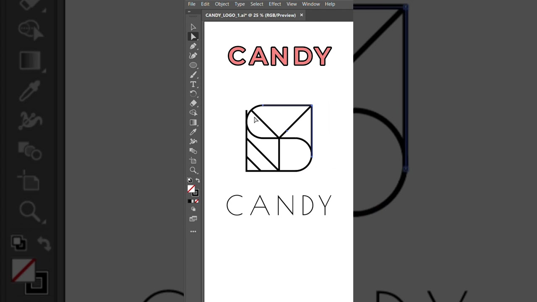Image resolution: width=537 pixels, height=302 pixels.
Task: Click top-right anchor point of selected path
Action: (x=312, y=106)
